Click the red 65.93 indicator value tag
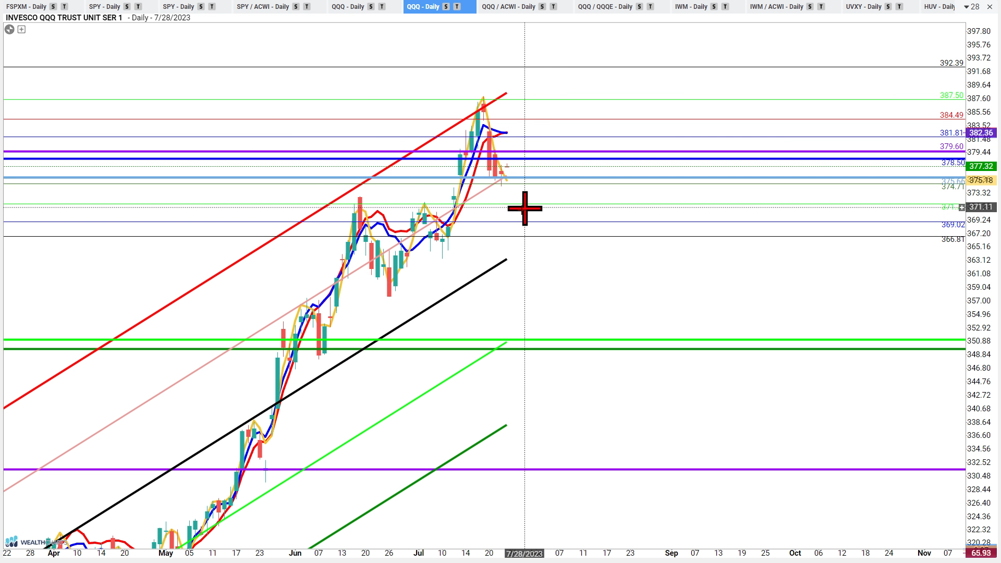Image resolution: width=1001 pixels, height=563 pixels. click(981, 553)
